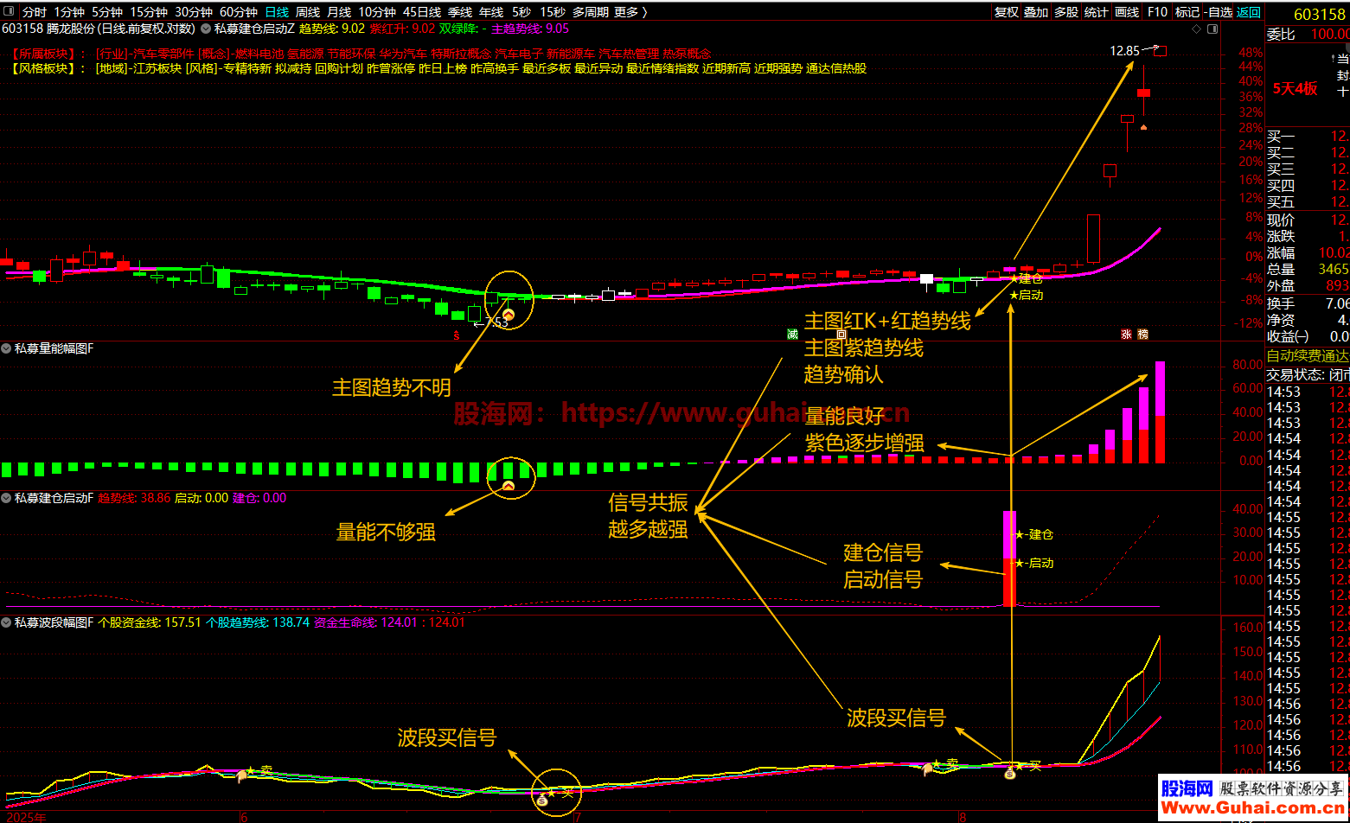Click 自动续费通达 notice link
This screenshot has height=823, width=1350.
coord(1307,356)
